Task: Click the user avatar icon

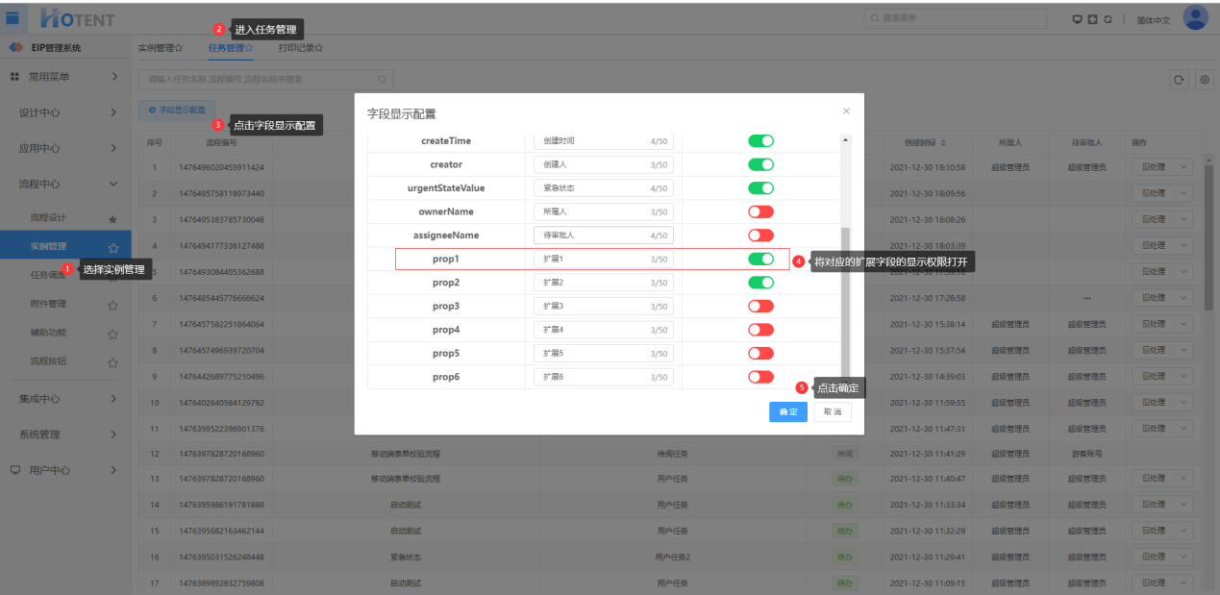Action: [1195, 18]
